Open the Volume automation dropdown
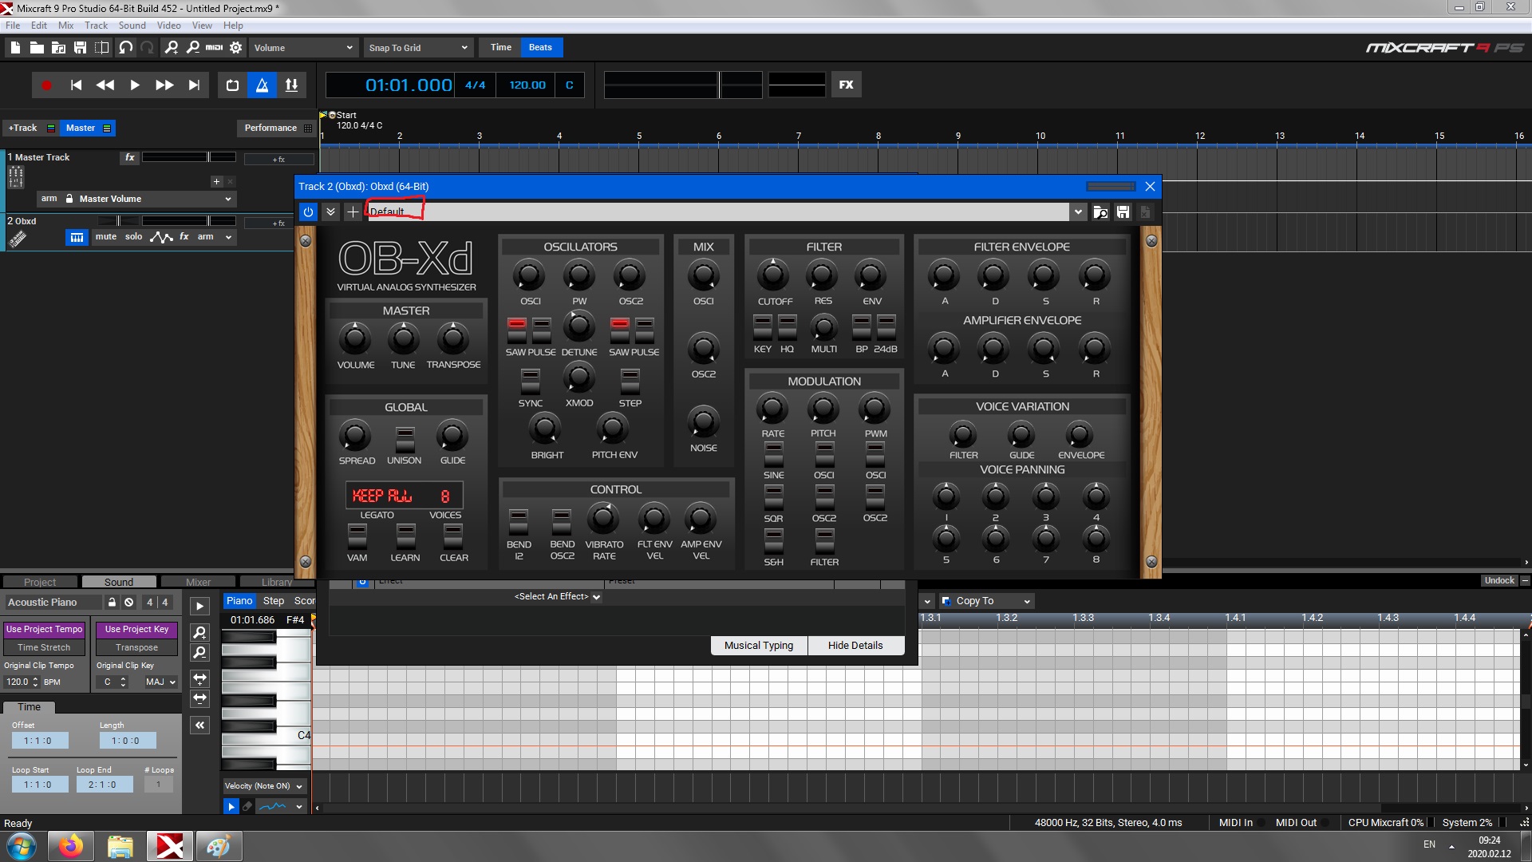This screenshot has width=1532, height=862. pos(303,48)
